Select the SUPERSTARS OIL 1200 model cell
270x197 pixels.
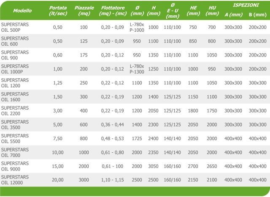[15, 83]
